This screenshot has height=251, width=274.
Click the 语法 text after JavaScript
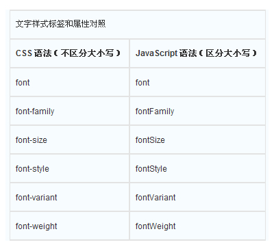(x=188, y=53)
